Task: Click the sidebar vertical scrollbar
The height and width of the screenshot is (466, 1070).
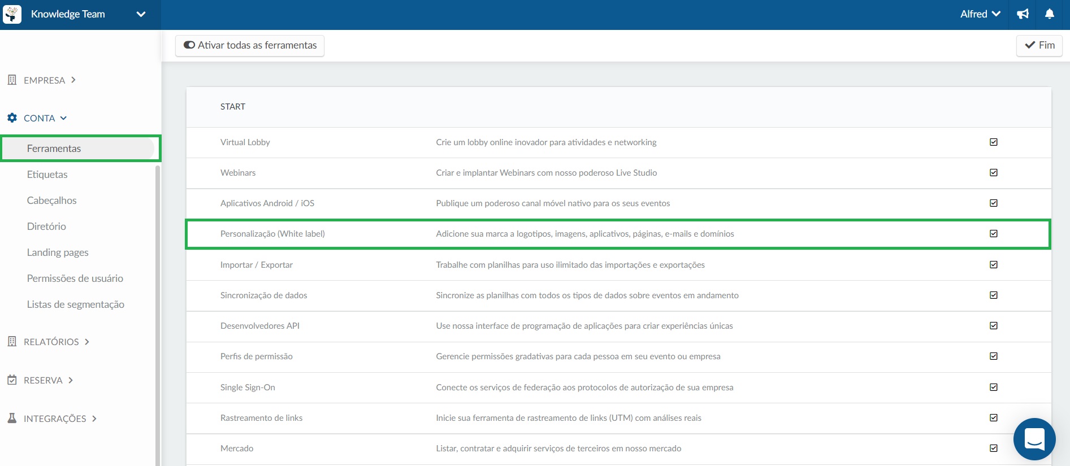Action: pyautogui.click(x=158, y=315)
